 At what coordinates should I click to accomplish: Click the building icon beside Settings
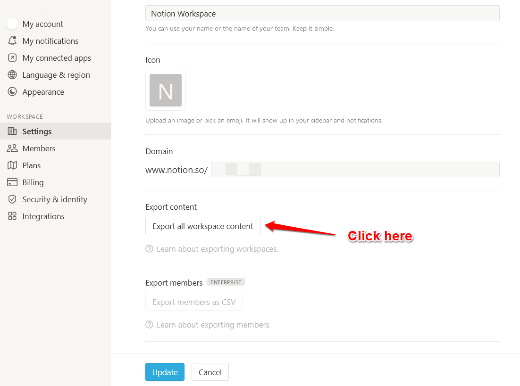click(x=12, y=131)
